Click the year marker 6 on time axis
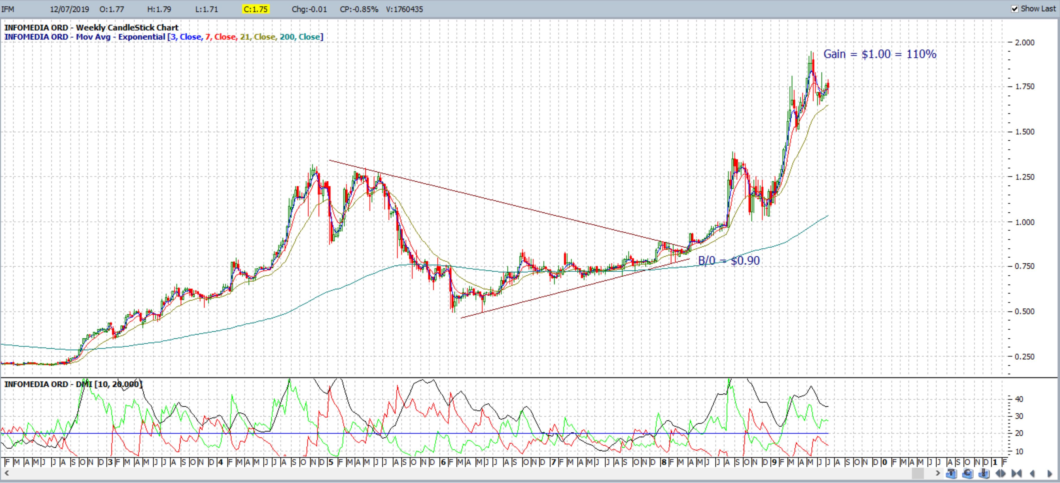Image resolution: width=1060 pixels, height=483 pixels. click(x=443, y=462)
